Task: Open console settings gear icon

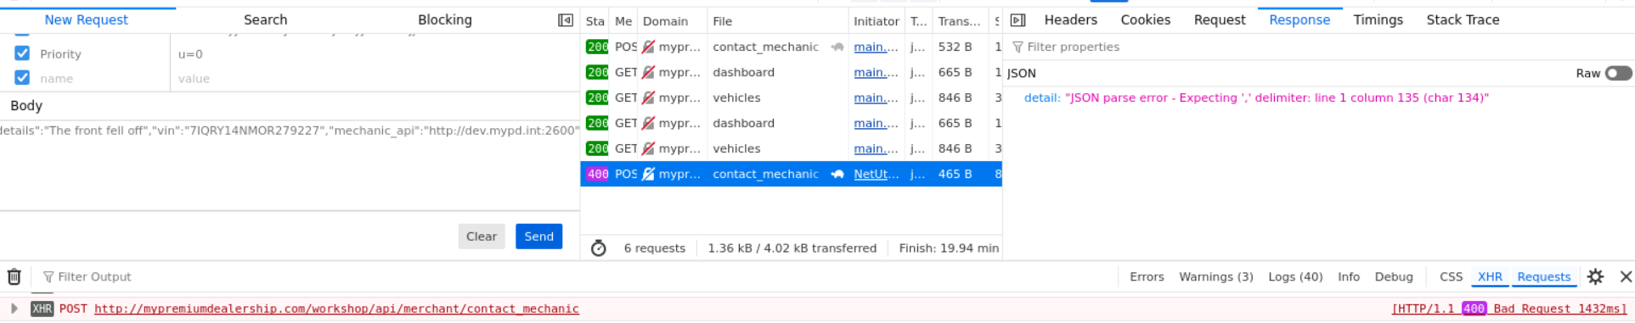Action: (1595, 277)
